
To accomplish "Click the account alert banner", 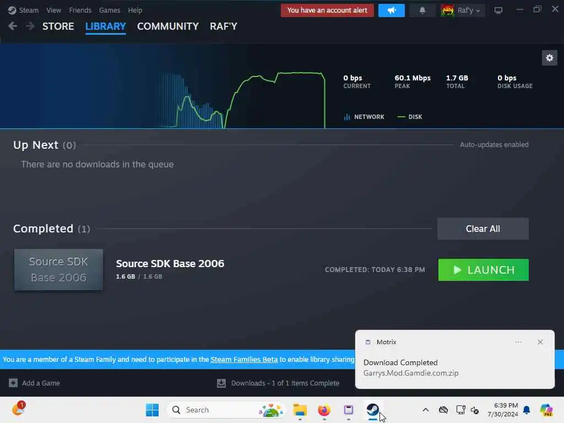I will [x=327, y=10].
